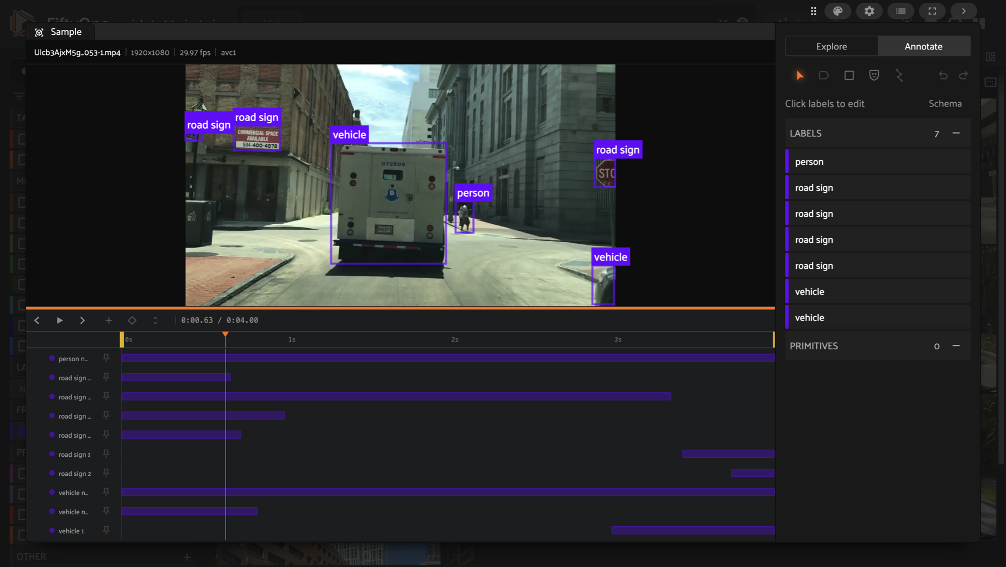Add keyframe with diamond icon
Image resolution: width=1006 pixels, height=567 pixels.
pyautogui.click(x=132, y=320)
